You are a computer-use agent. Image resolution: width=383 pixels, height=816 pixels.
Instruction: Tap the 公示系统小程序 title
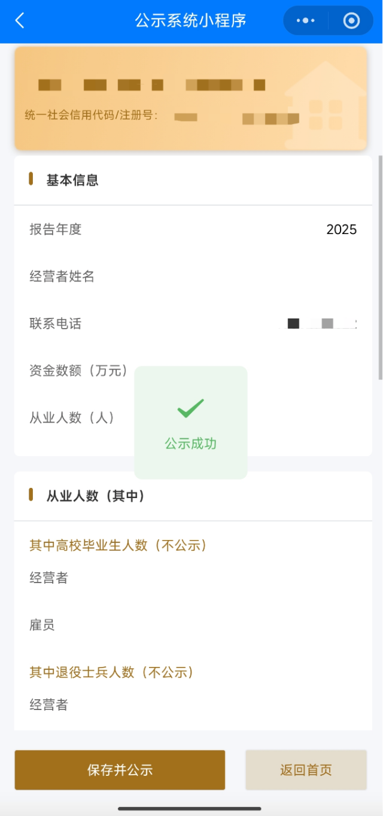191,21
